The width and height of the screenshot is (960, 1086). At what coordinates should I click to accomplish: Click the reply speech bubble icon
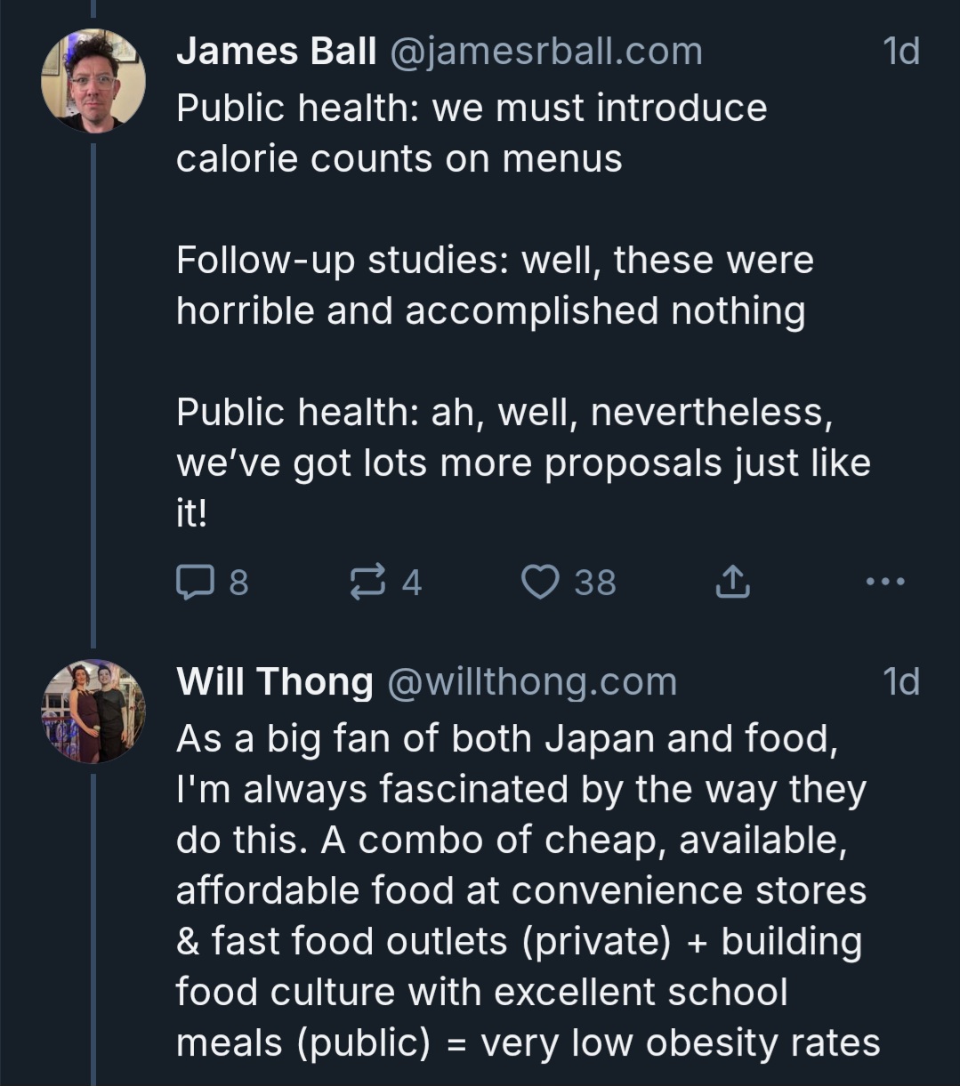click(194, 583)
